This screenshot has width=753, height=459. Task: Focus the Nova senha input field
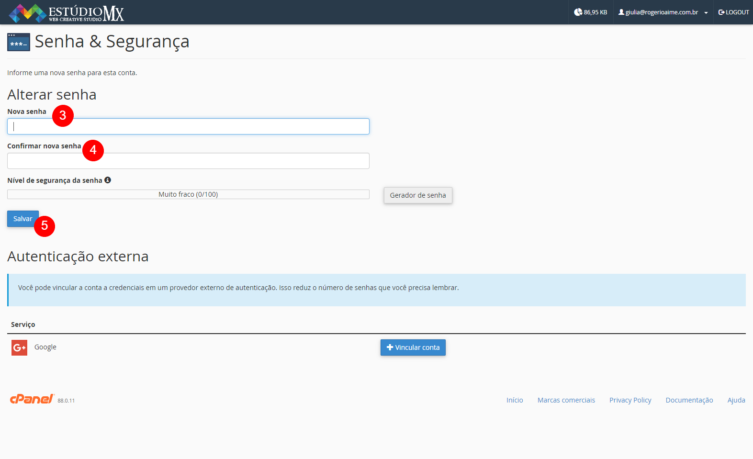188,126
